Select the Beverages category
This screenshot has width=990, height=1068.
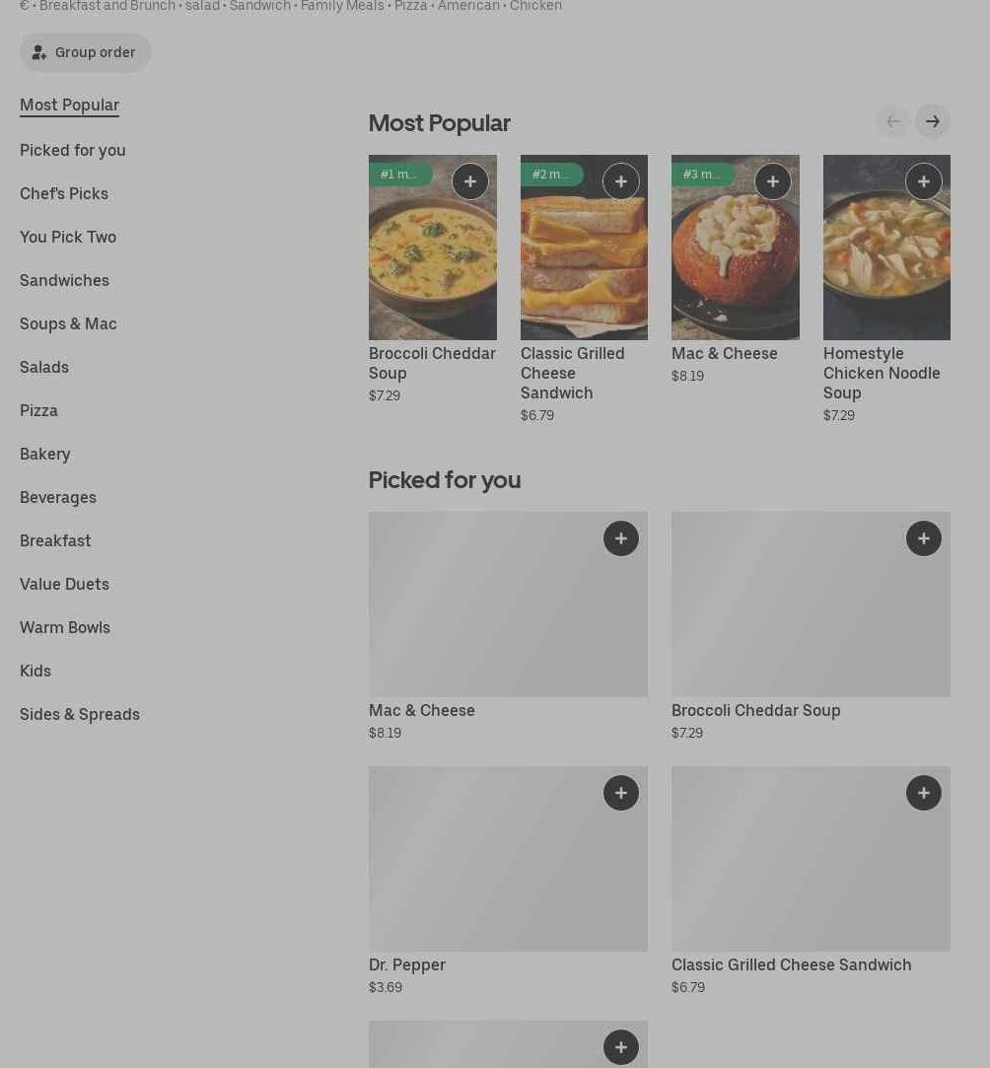click(x=58, y=497)
